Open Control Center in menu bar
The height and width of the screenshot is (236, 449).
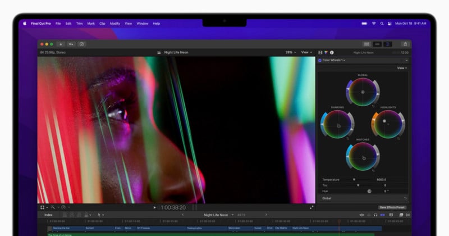(390, 24)
